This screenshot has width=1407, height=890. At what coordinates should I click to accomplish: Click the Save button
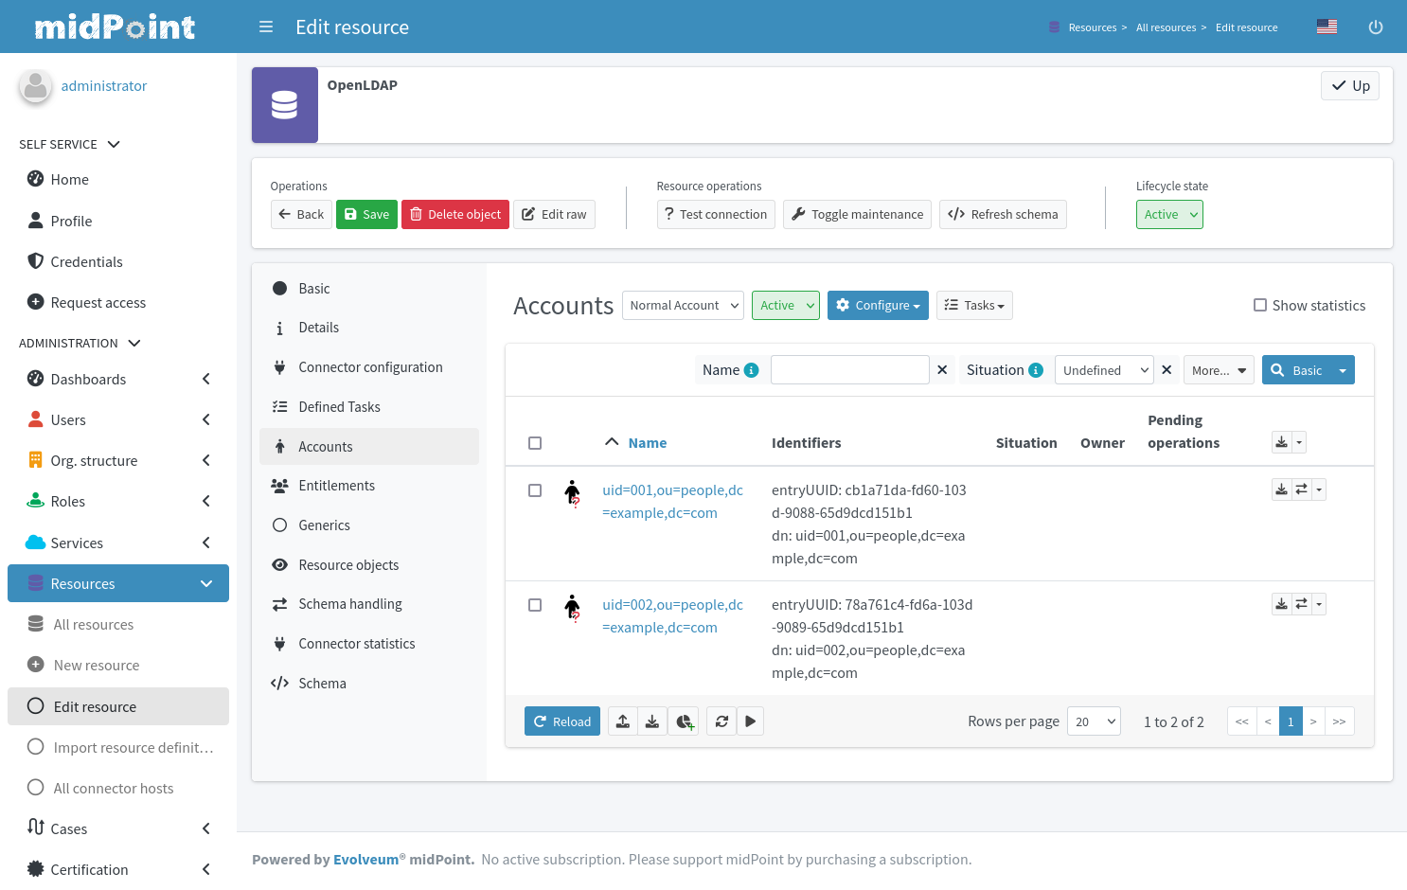pyautogui.click(x=366, y=214)
